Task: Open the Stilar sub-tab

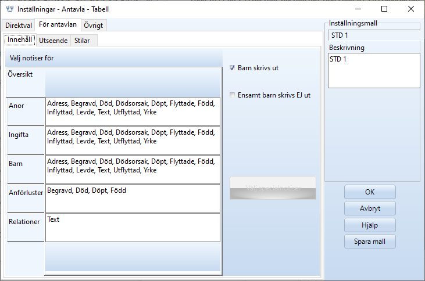Action: 82,41
